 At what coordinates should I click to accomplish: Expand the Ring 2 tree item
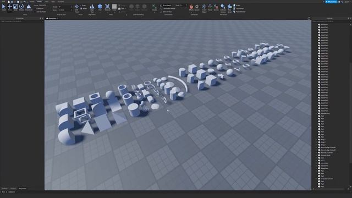click(317, 142)
